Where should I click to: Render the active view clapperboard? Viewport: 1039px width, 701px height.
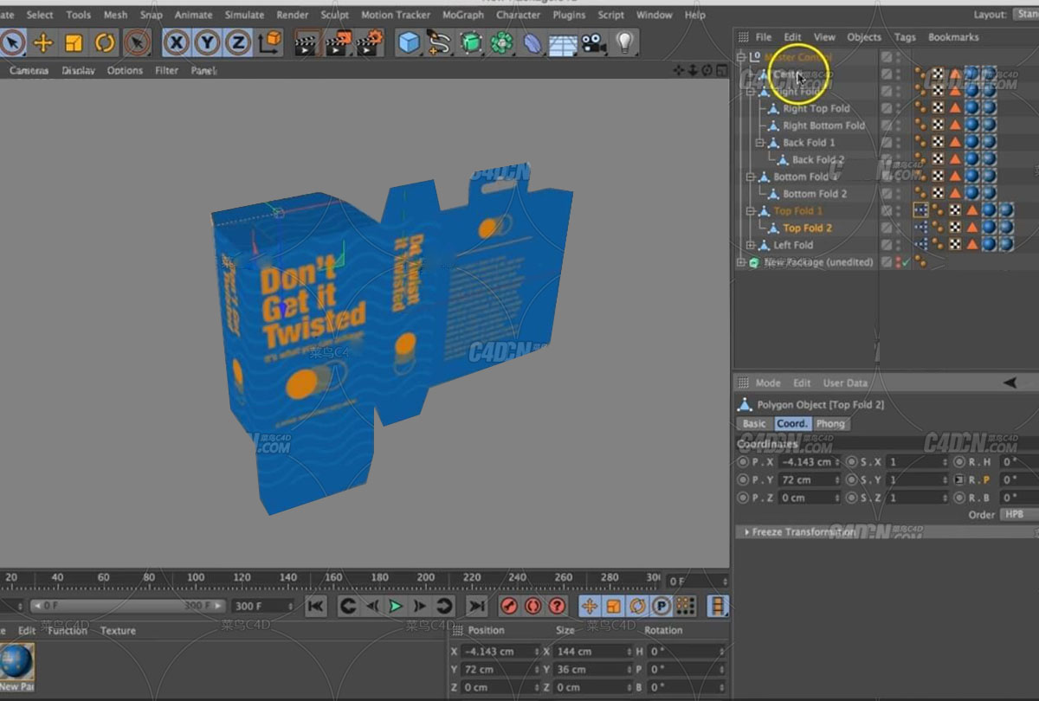coord(307,42)
